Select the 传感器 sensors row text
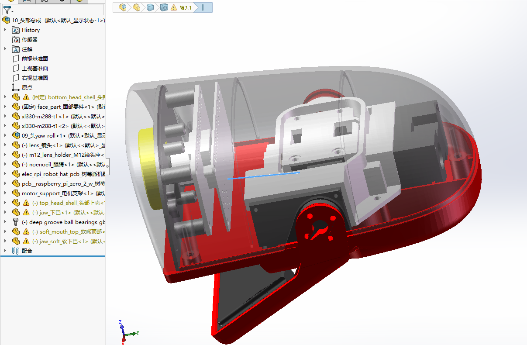 tap(30, 40)
